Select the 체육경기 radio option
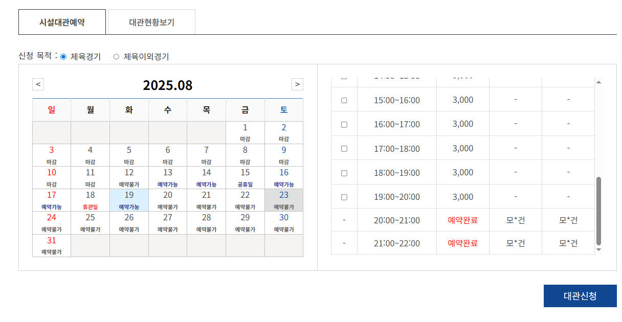 (63, 57)
